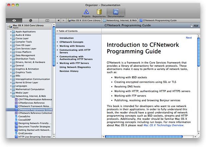Select Drivers, Kernel, & Hardware folder icon

(13, 62)
